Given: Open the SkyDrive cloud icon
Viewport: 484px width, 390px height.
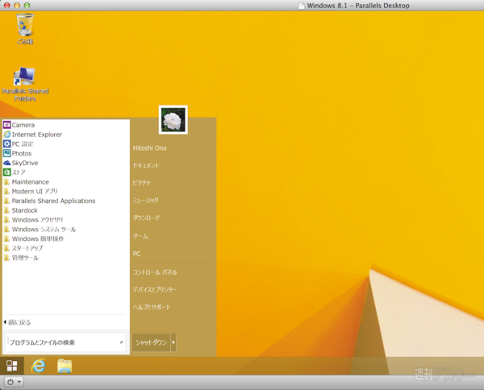Looking at the screenshot, I should coord(6,163).
